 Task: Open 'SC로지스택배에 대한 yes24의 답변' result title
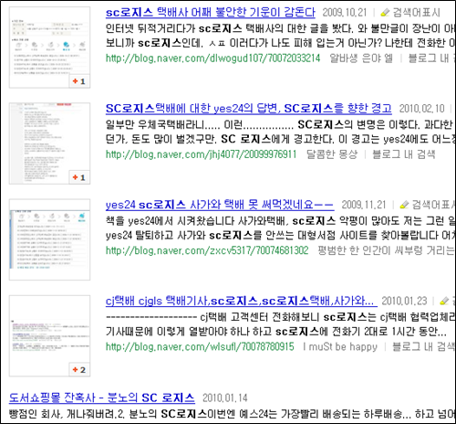point(248,109)
